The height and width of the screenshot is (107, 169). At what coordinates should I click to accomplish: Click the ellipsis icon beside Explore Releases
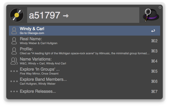pyautogui.click(x=14, y=91)
